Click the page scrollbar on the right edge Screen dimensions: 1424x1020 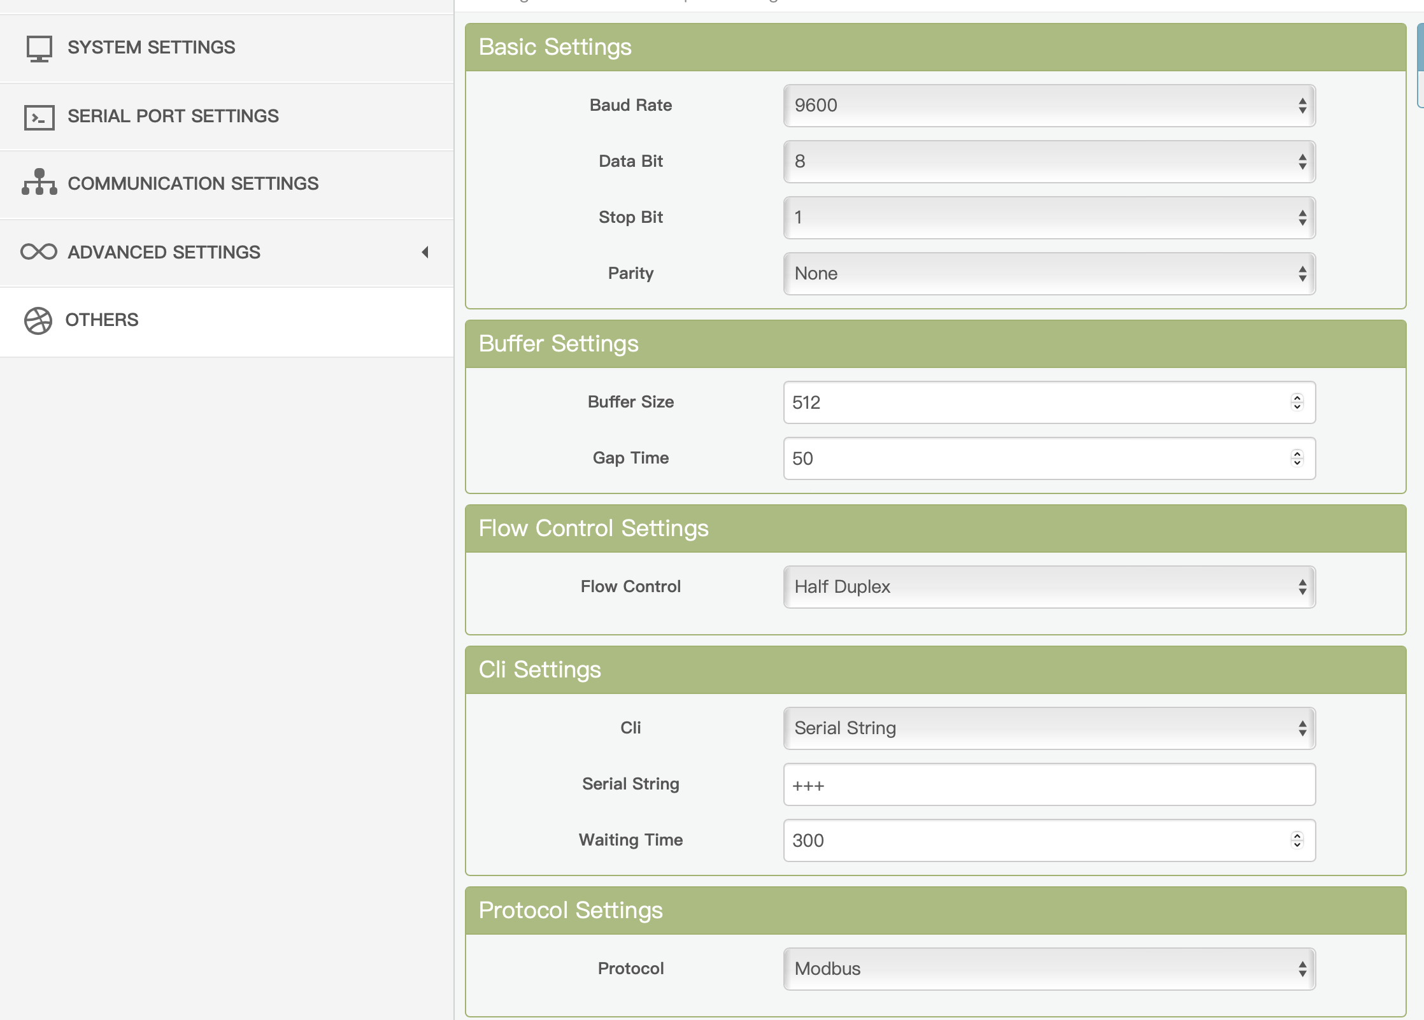tap(1420, 64)
